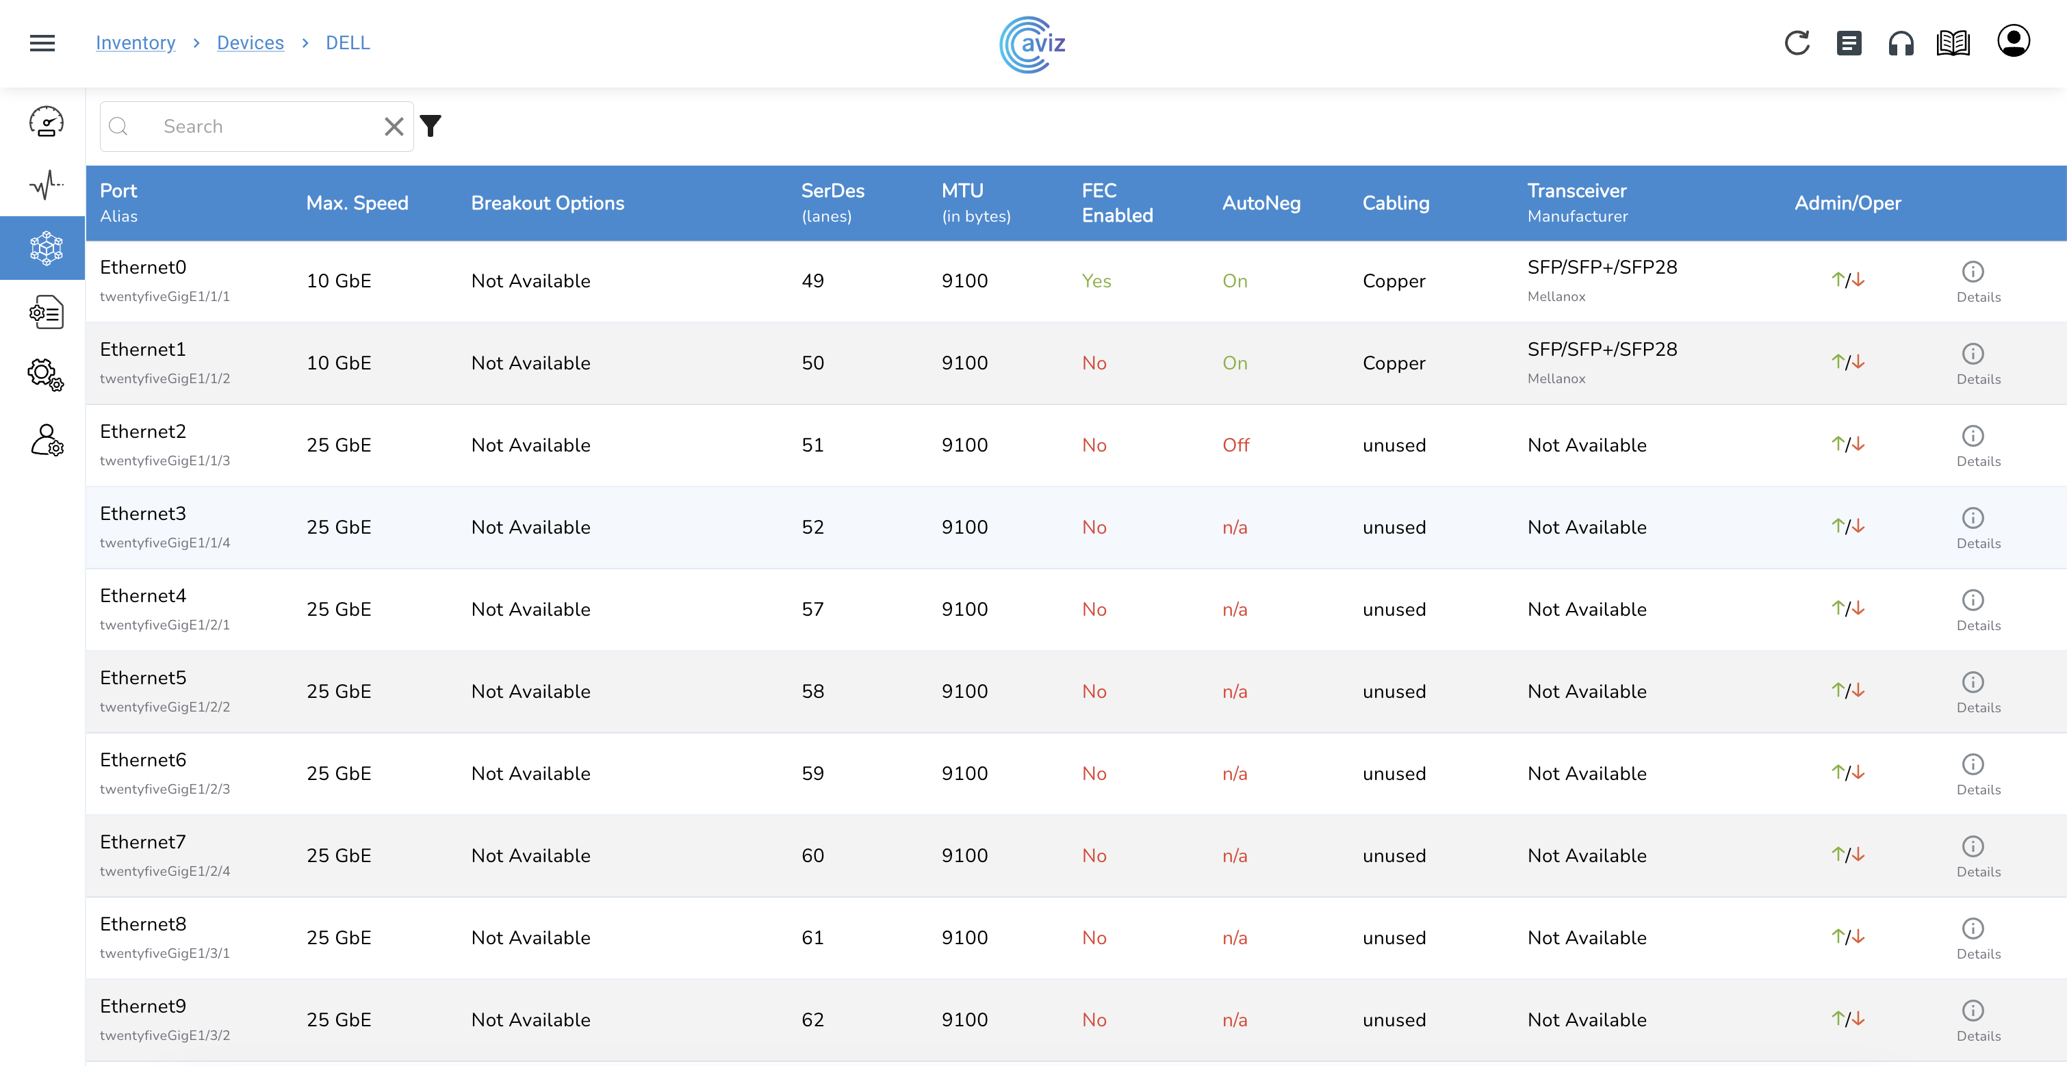
Task: Go to Inventory breadcrumb link
Action: tap(136, 42)
